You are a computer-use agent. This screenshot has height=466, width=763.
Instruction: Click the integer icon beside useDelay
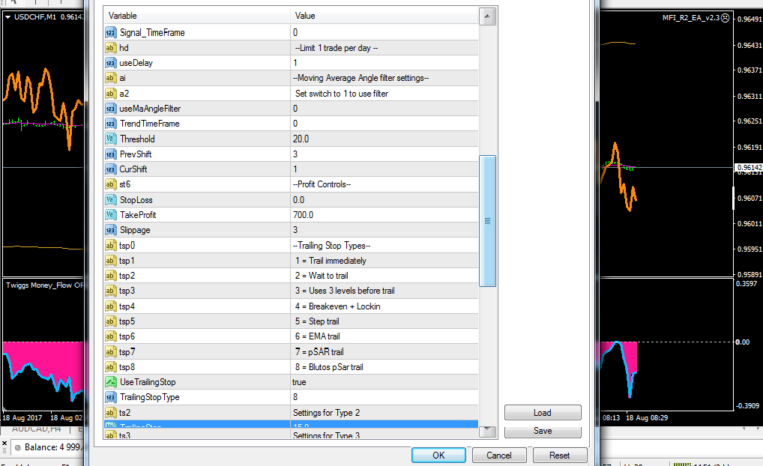pos(110,63)
